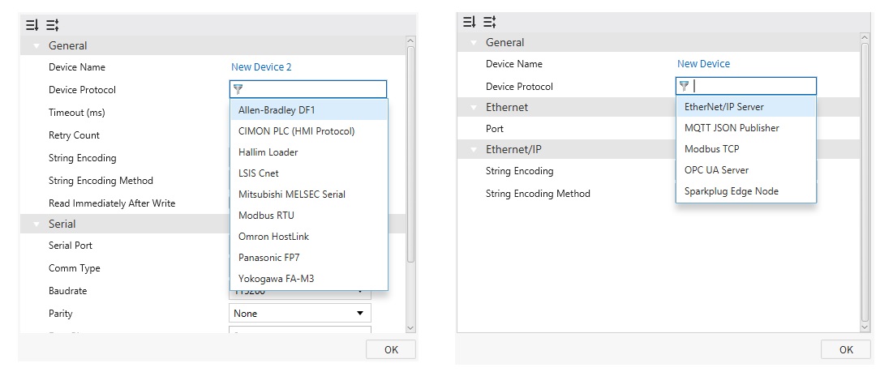Select Allen-Bradley DF1 protocol
The image size is (893, 389).
point(309,109)
